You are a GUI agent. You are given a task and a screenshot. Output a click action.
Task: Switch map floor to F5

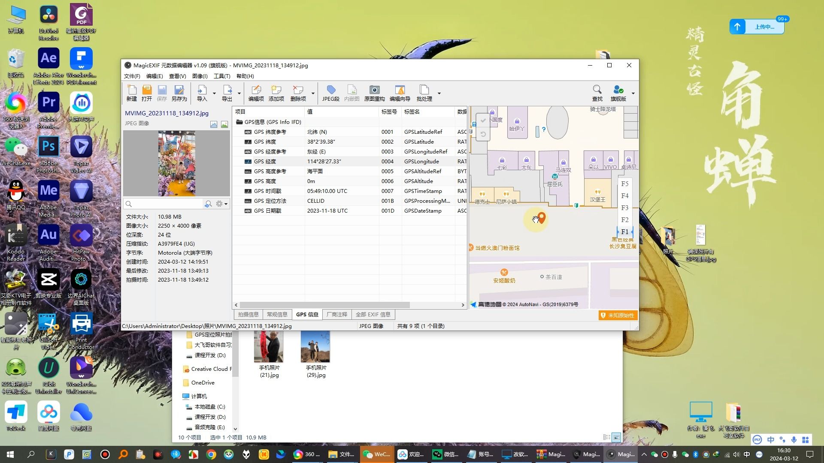point(624,184)
